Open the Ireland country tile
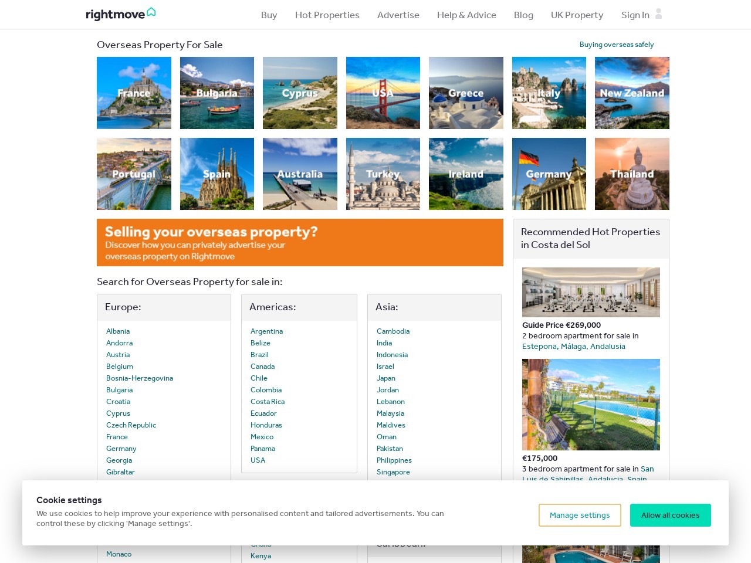 point(466,174)
